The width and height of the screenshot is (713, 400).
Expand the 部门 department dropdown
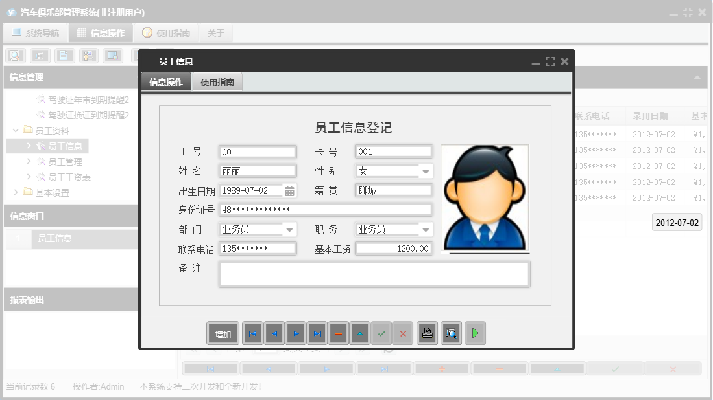[289, 230]
